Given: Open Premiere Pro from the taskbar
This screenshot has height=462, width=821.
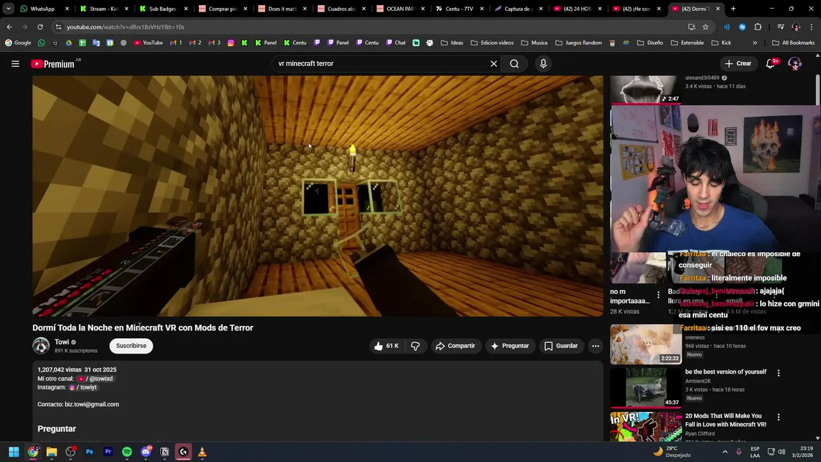Looking at the screenshot, I should click(108, 452).
